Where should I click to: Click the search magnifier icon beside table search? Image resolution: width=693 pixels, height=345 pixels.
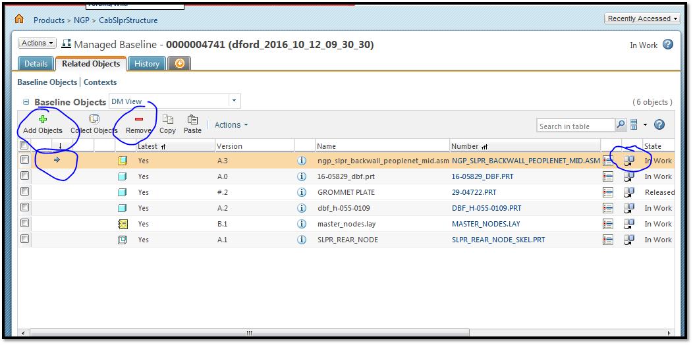tap(621, 125)
